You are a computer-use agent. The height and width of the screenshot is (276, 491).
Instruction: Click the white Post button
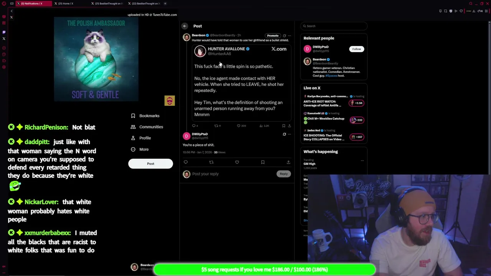pos(150,164)
